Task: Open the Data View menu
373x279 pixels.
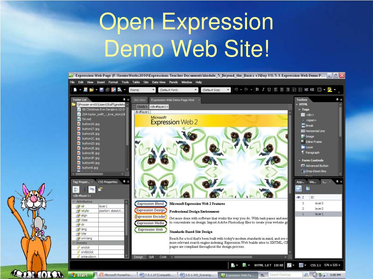Action: (159, 82)
